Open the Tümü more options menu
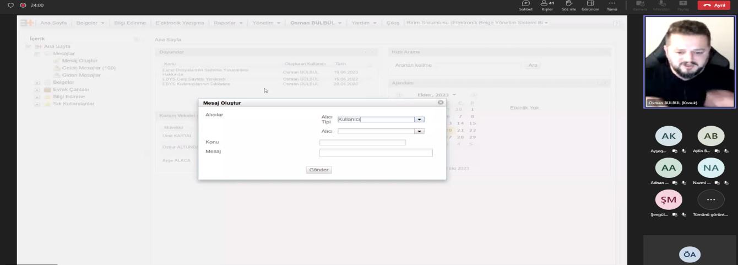The image size is (738, 265). [612, 5]
